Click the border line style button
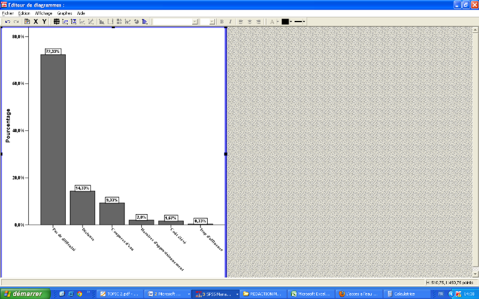The width and height of the screenshot is (479, 299). pos(298,22)
